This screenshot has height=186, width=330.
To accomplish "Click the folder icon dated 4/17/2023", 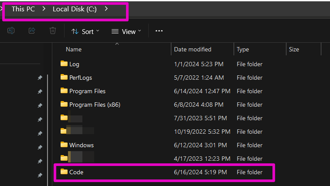I will [64, 158].
